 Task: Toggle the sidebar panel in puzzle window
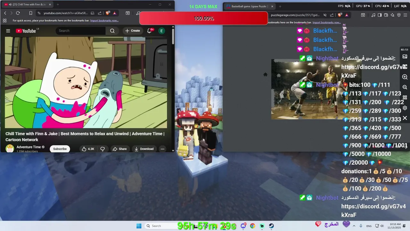click(x=380, y=15)
